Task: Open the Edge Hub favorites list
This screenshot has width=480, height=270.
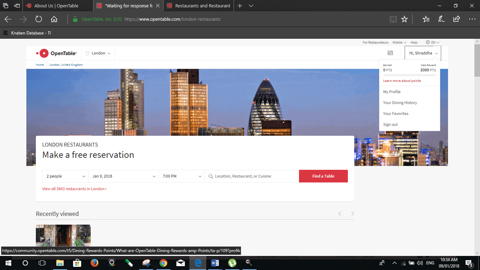Action: pos(426,19)
